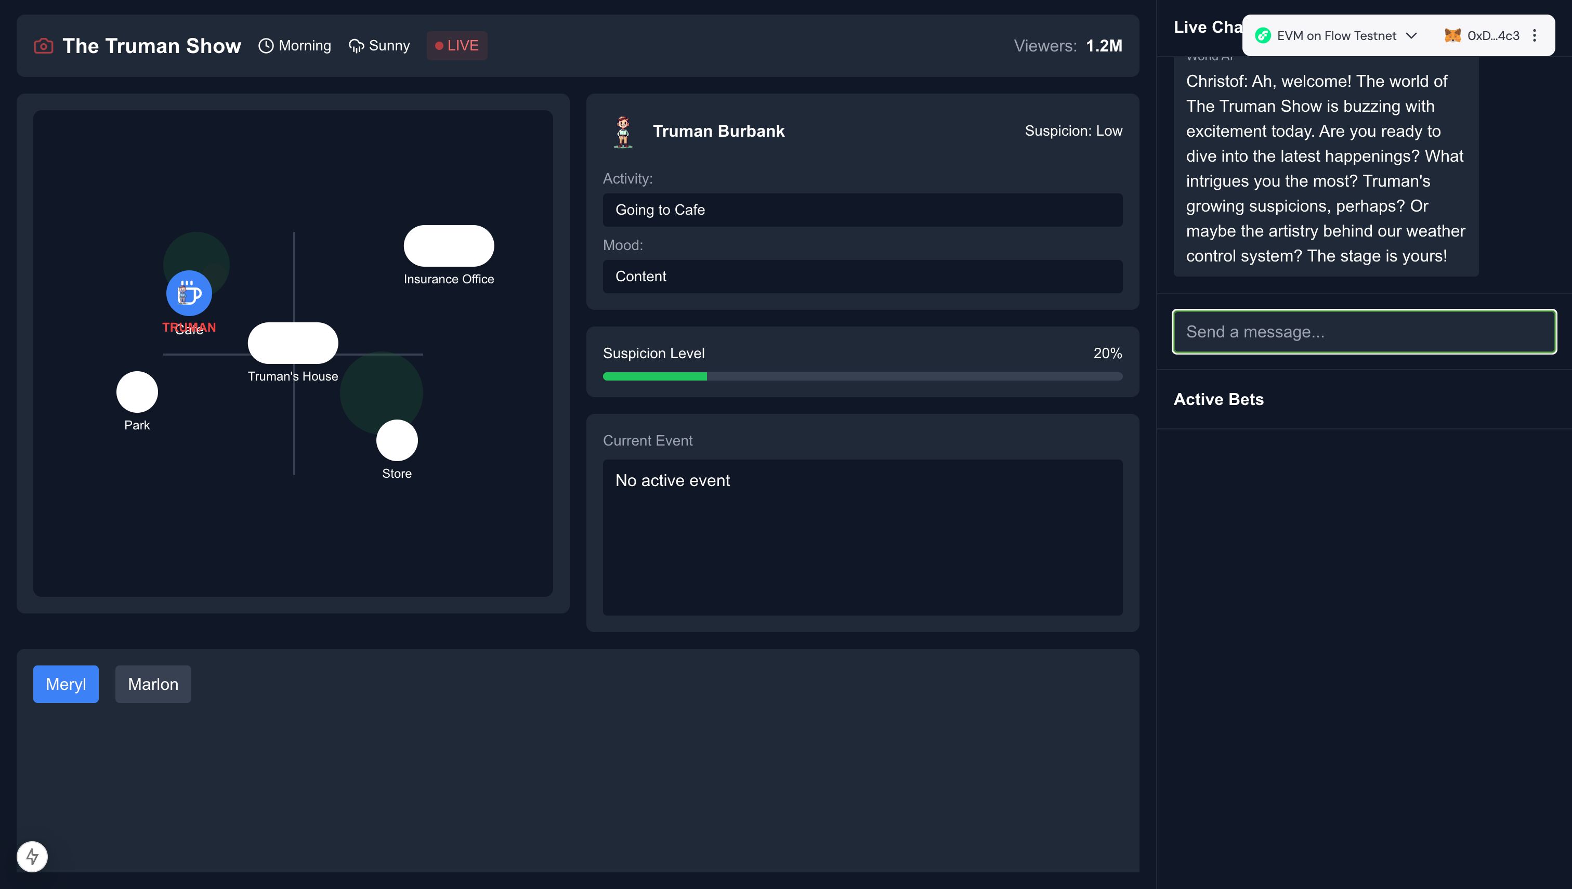Image resolution: width=1572 pixels, height=889 pixels.
Task: Click the Christof chat message
Action: (1326, 168)
